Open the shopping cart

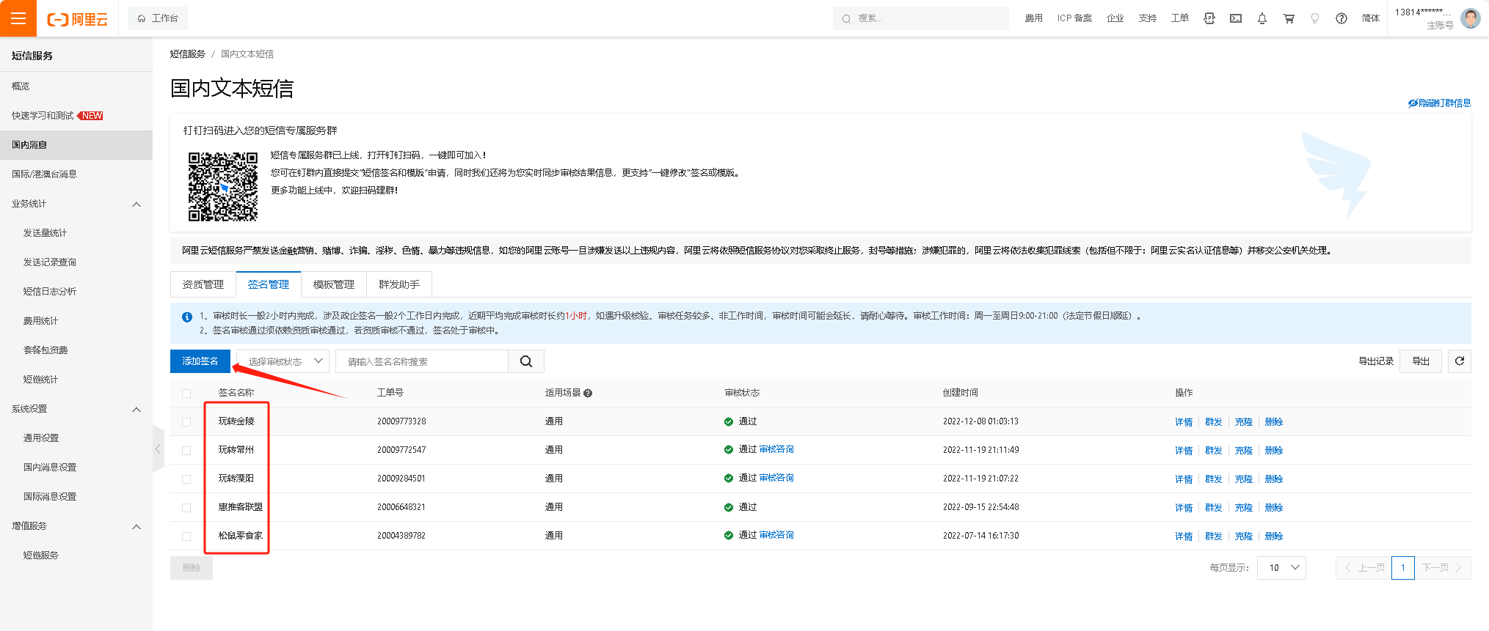pyautogui.click(x=1289, y=18)
